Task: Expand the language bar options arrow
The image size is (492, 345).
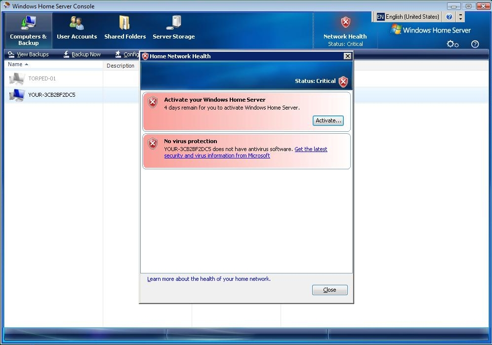Action: pos(460,17)
